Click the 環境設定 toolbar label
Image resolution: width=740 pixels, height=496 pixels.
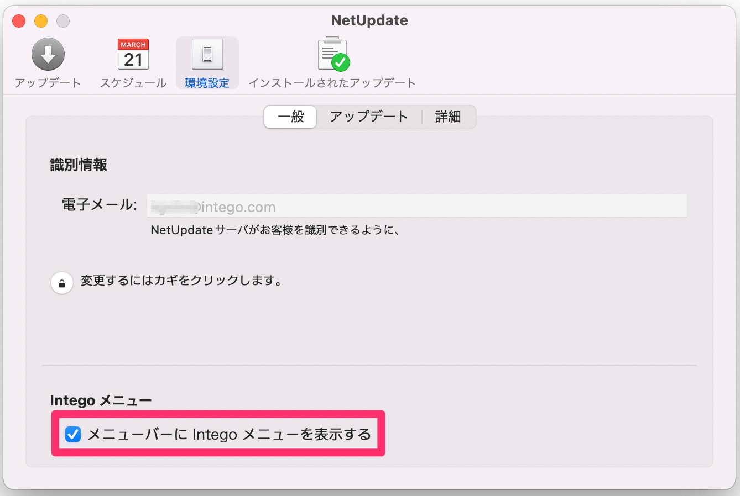[207, 83]
